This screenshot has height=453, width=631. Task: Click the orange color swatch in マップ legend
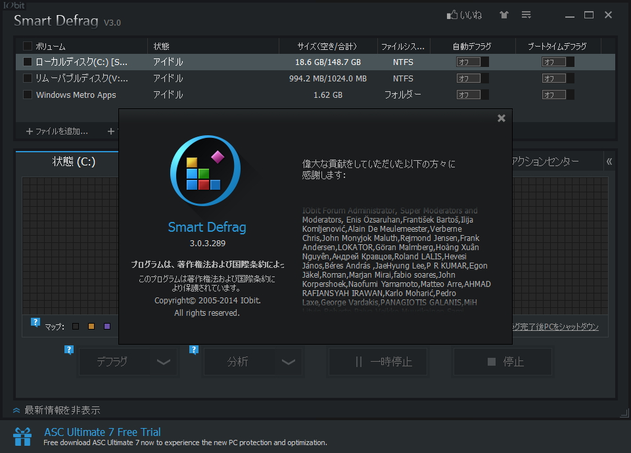coord(92,325)
